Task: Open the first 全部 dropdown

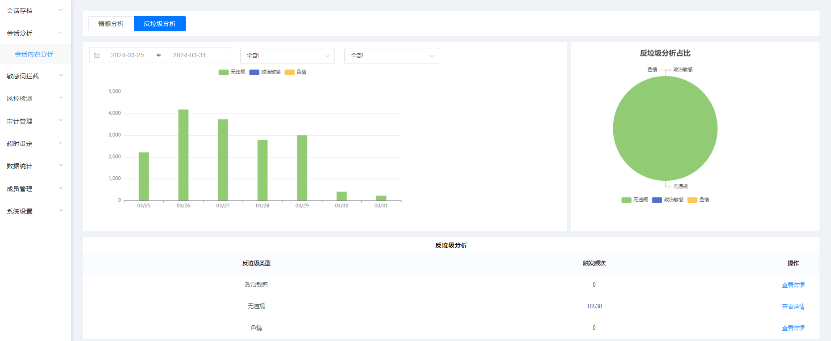Action: point(287,56)
